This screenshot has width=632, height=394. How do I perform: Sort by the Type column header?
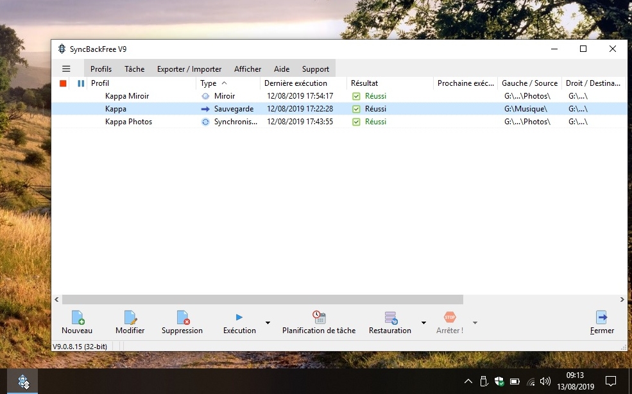pos(228,83)
